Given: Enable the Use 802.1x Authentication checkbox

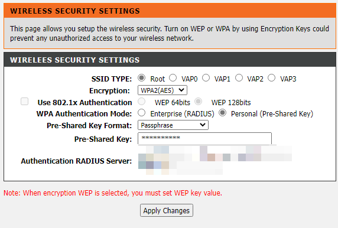Looking at the screenshot, I should coord(24,101).
